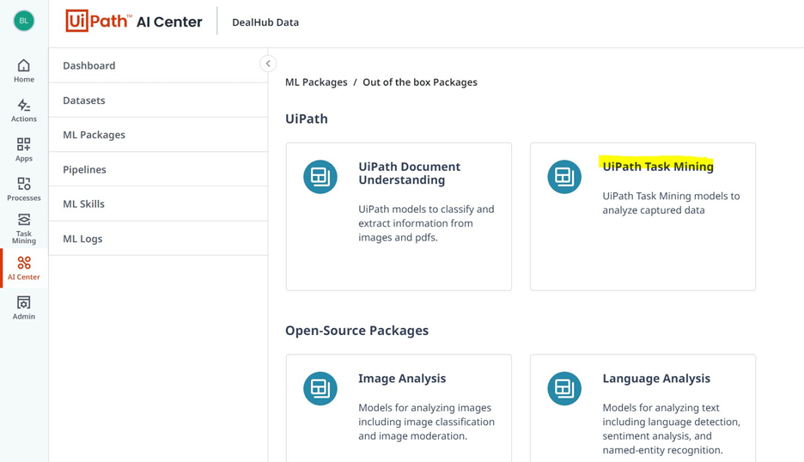Open Processes in the left rail
Screen dimensions: 804x462
[x=23, y=189]
